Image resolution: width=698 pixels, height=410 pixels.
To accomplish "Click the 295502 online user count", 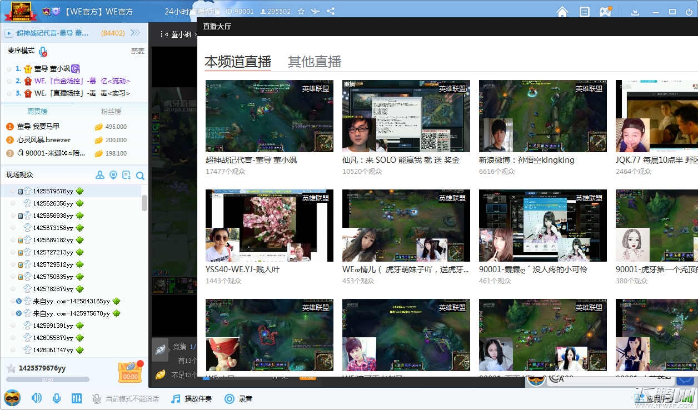I will 275,11.
